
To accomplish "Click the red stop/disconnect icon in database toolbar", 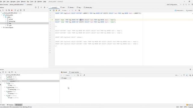I will click(x=12, y=10).
